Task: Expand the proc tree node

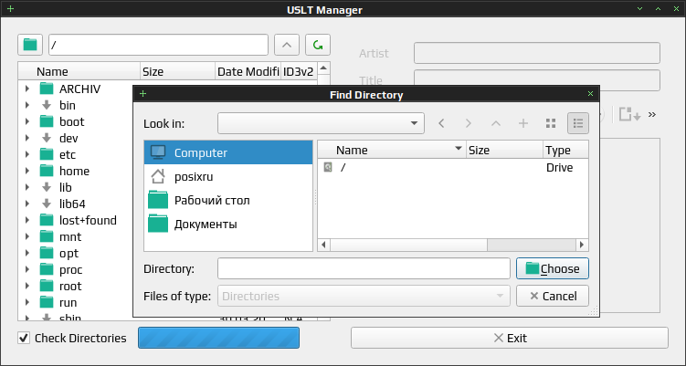Action: 27,270
